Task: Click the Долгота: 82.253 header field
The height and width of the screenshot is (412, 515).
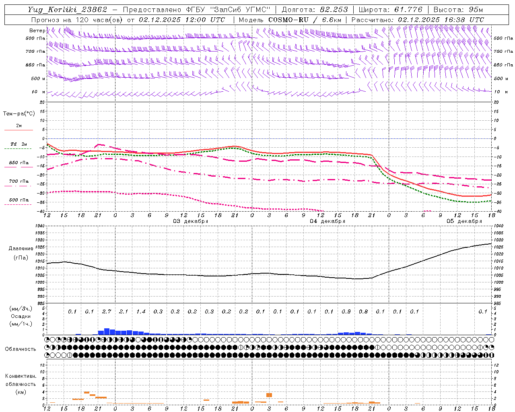Action: [x=315, y=10]
